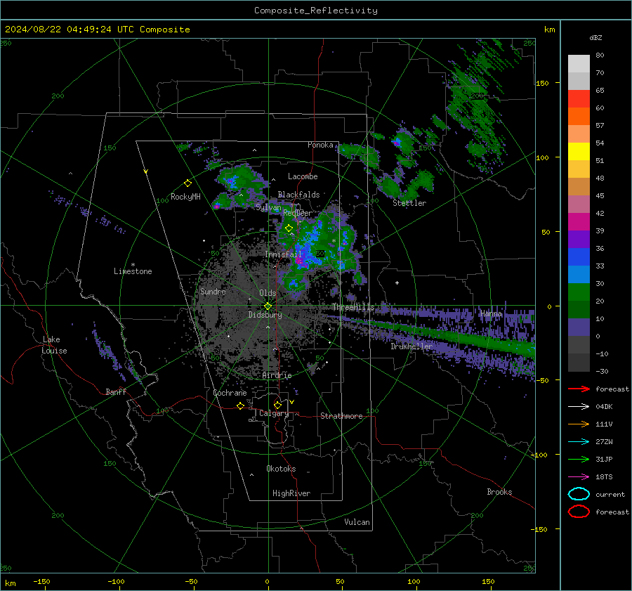Click the Cochrane town label
Image resolution: width=632 pixels, height=591 pixels.
[x=230, y=393]
